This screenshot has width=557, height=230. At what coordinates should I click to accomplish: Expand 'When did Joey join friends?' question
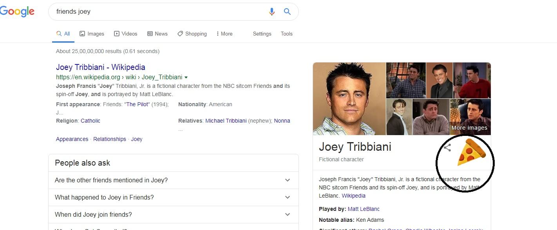click(288, 214)
